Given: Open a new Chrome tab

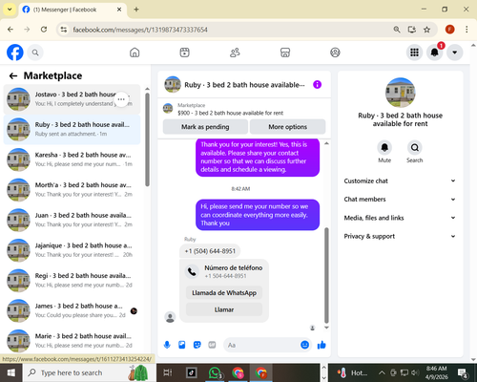Looking at the screenshot, I should tap(136, 10).
